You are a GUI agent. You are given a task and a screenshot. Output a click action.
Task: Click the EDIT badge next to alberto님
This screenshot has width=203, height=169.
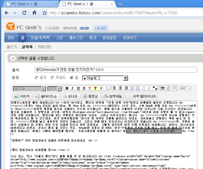point(84,28)
